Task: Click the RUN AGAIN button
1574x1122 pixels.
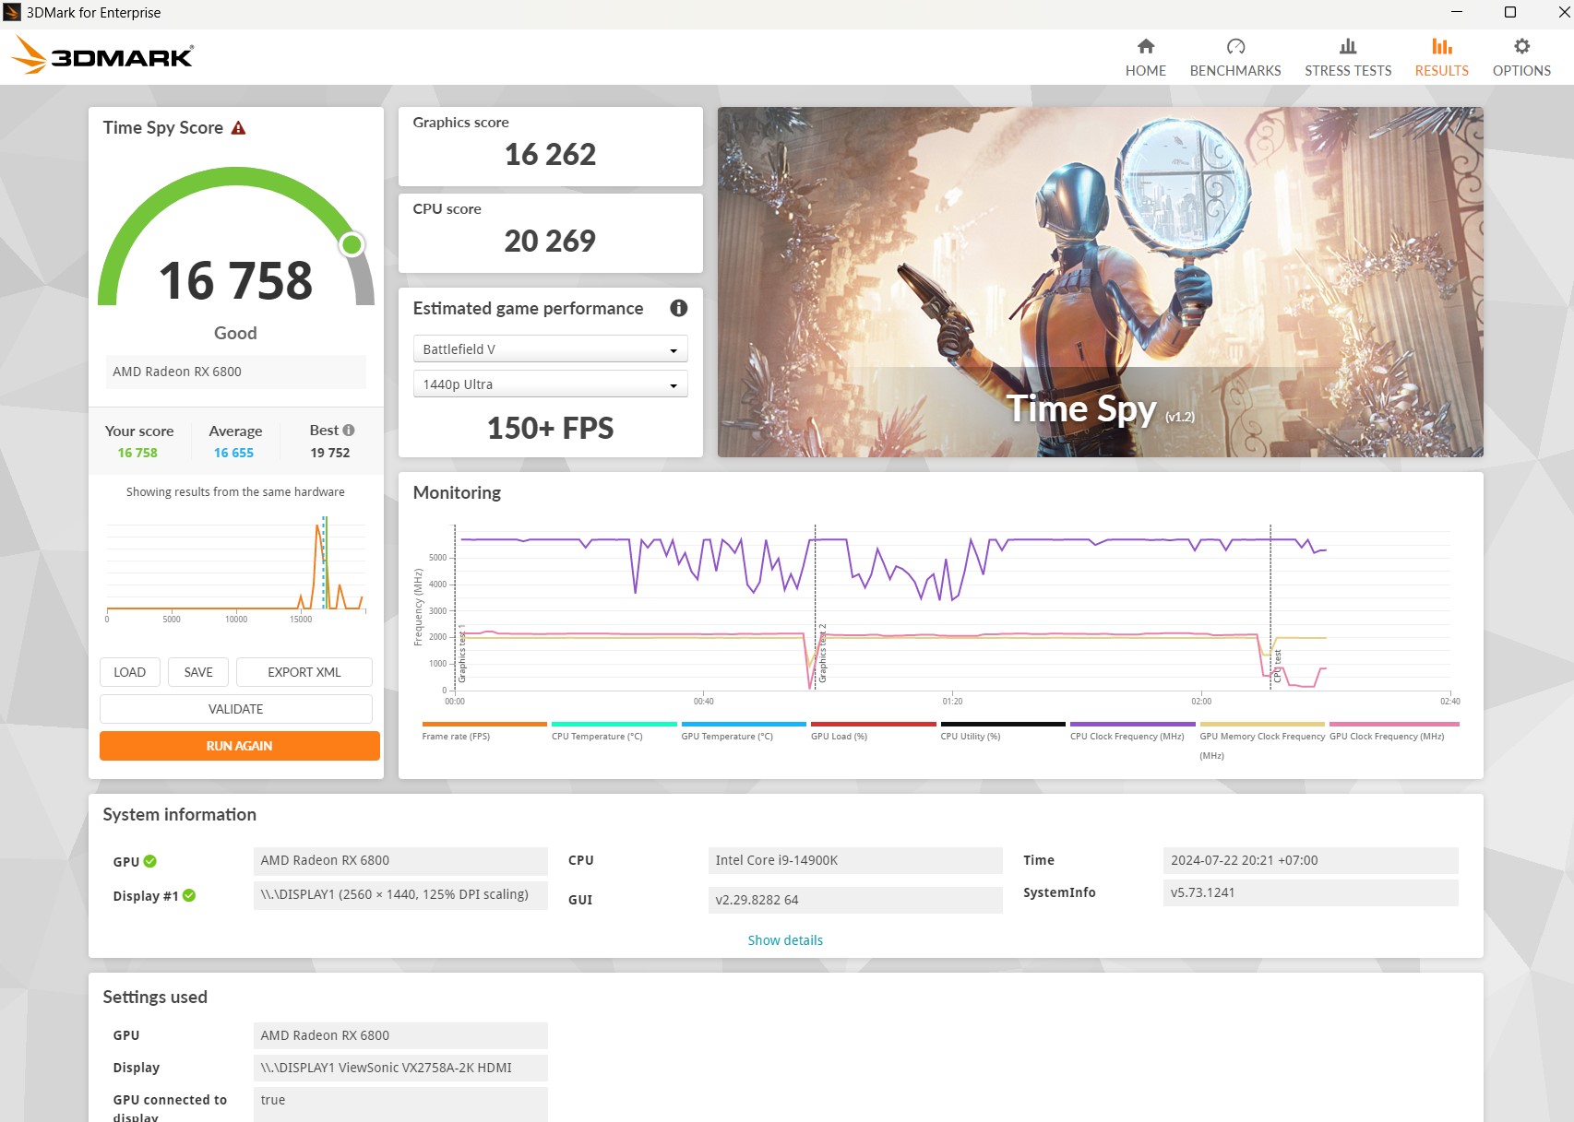Action: click(x=239, y=746)
